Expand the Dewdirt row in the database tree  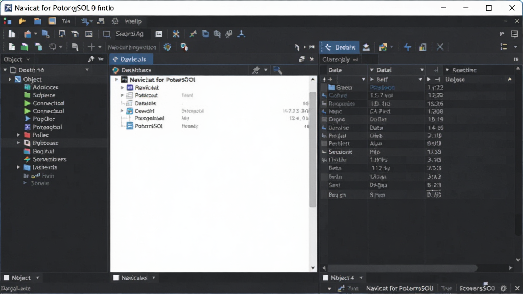point(122,111)
